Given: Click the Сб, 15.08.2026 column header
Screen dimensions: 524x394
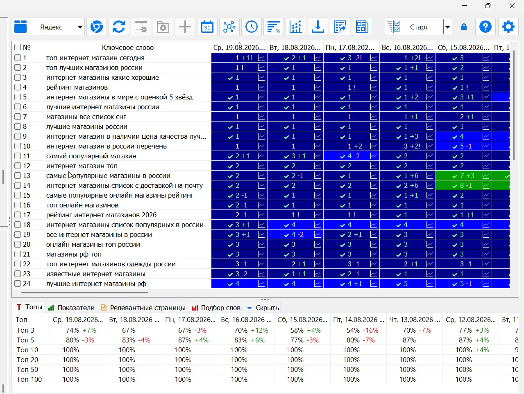Looking at the screenshot, I should click(464, 47).
